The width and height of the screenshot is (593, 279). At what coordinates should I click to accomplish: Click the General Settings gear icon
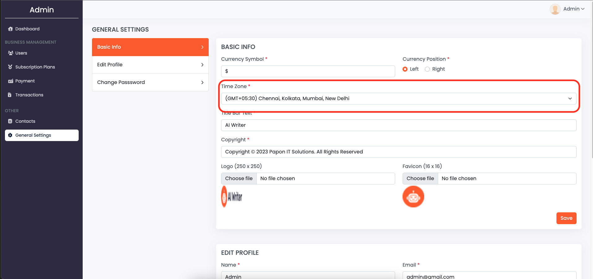pyautogui.click(x=10, y=135)
